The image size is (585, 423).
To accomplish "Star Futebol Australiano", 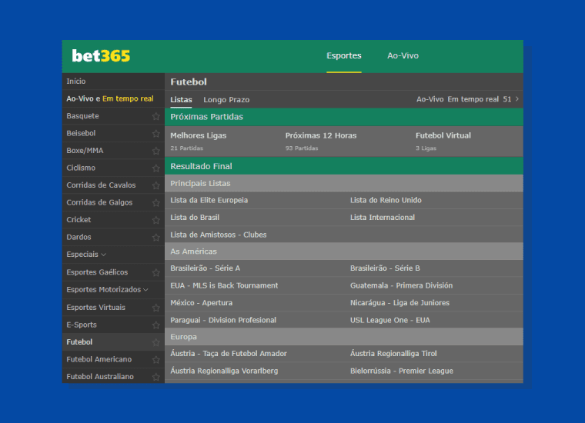I will (156, 377).
